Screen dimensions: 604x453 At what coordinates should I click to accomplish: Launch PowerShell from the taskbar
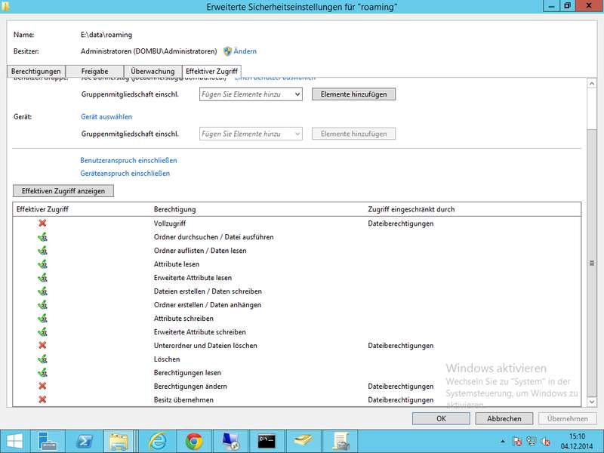[x=84, y=441]
